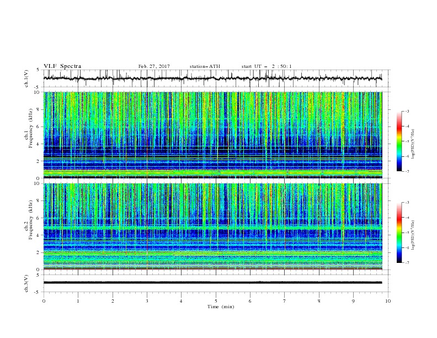Click the "10" frequency tick of ch.1 spectrogram

pyautogui.click(x=38, y=92)
